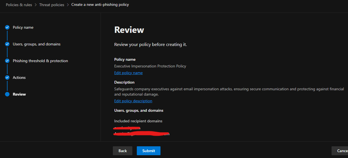This screenshot has width=348, height=158.
Task: Select the Review step label
Action: (x=19, y=94)
